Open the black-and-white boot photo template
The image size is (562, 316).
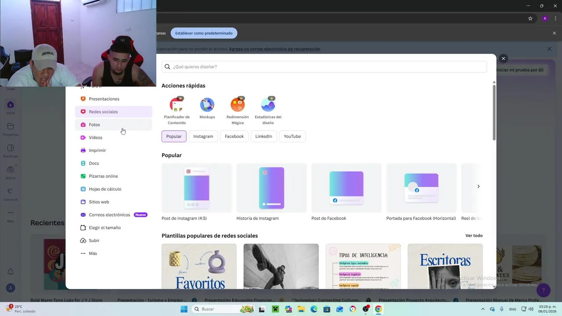pos(281,266)
